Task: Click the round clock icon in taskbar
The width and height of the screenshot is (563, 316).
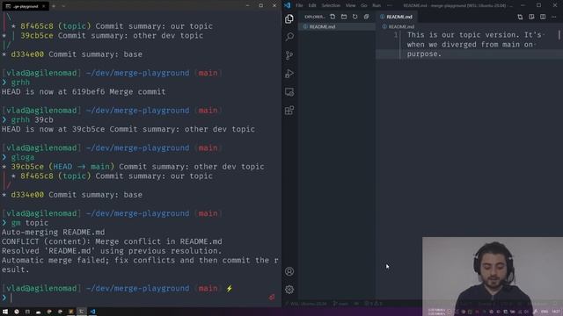Action: click(x=17, y=312)
